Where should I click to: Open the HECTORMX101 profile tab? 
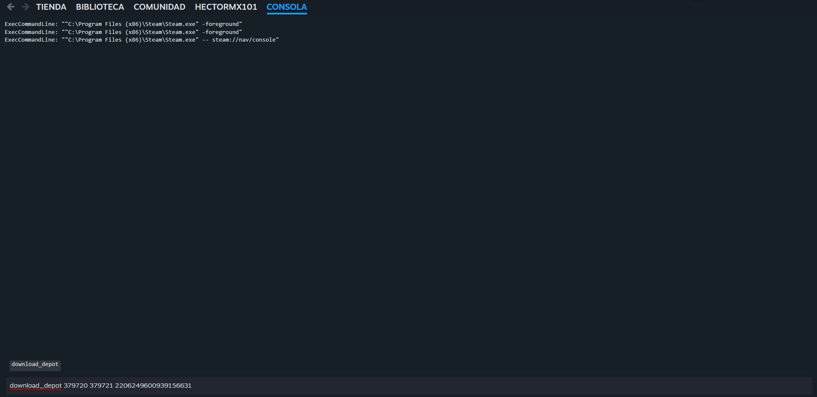point(226,7)
